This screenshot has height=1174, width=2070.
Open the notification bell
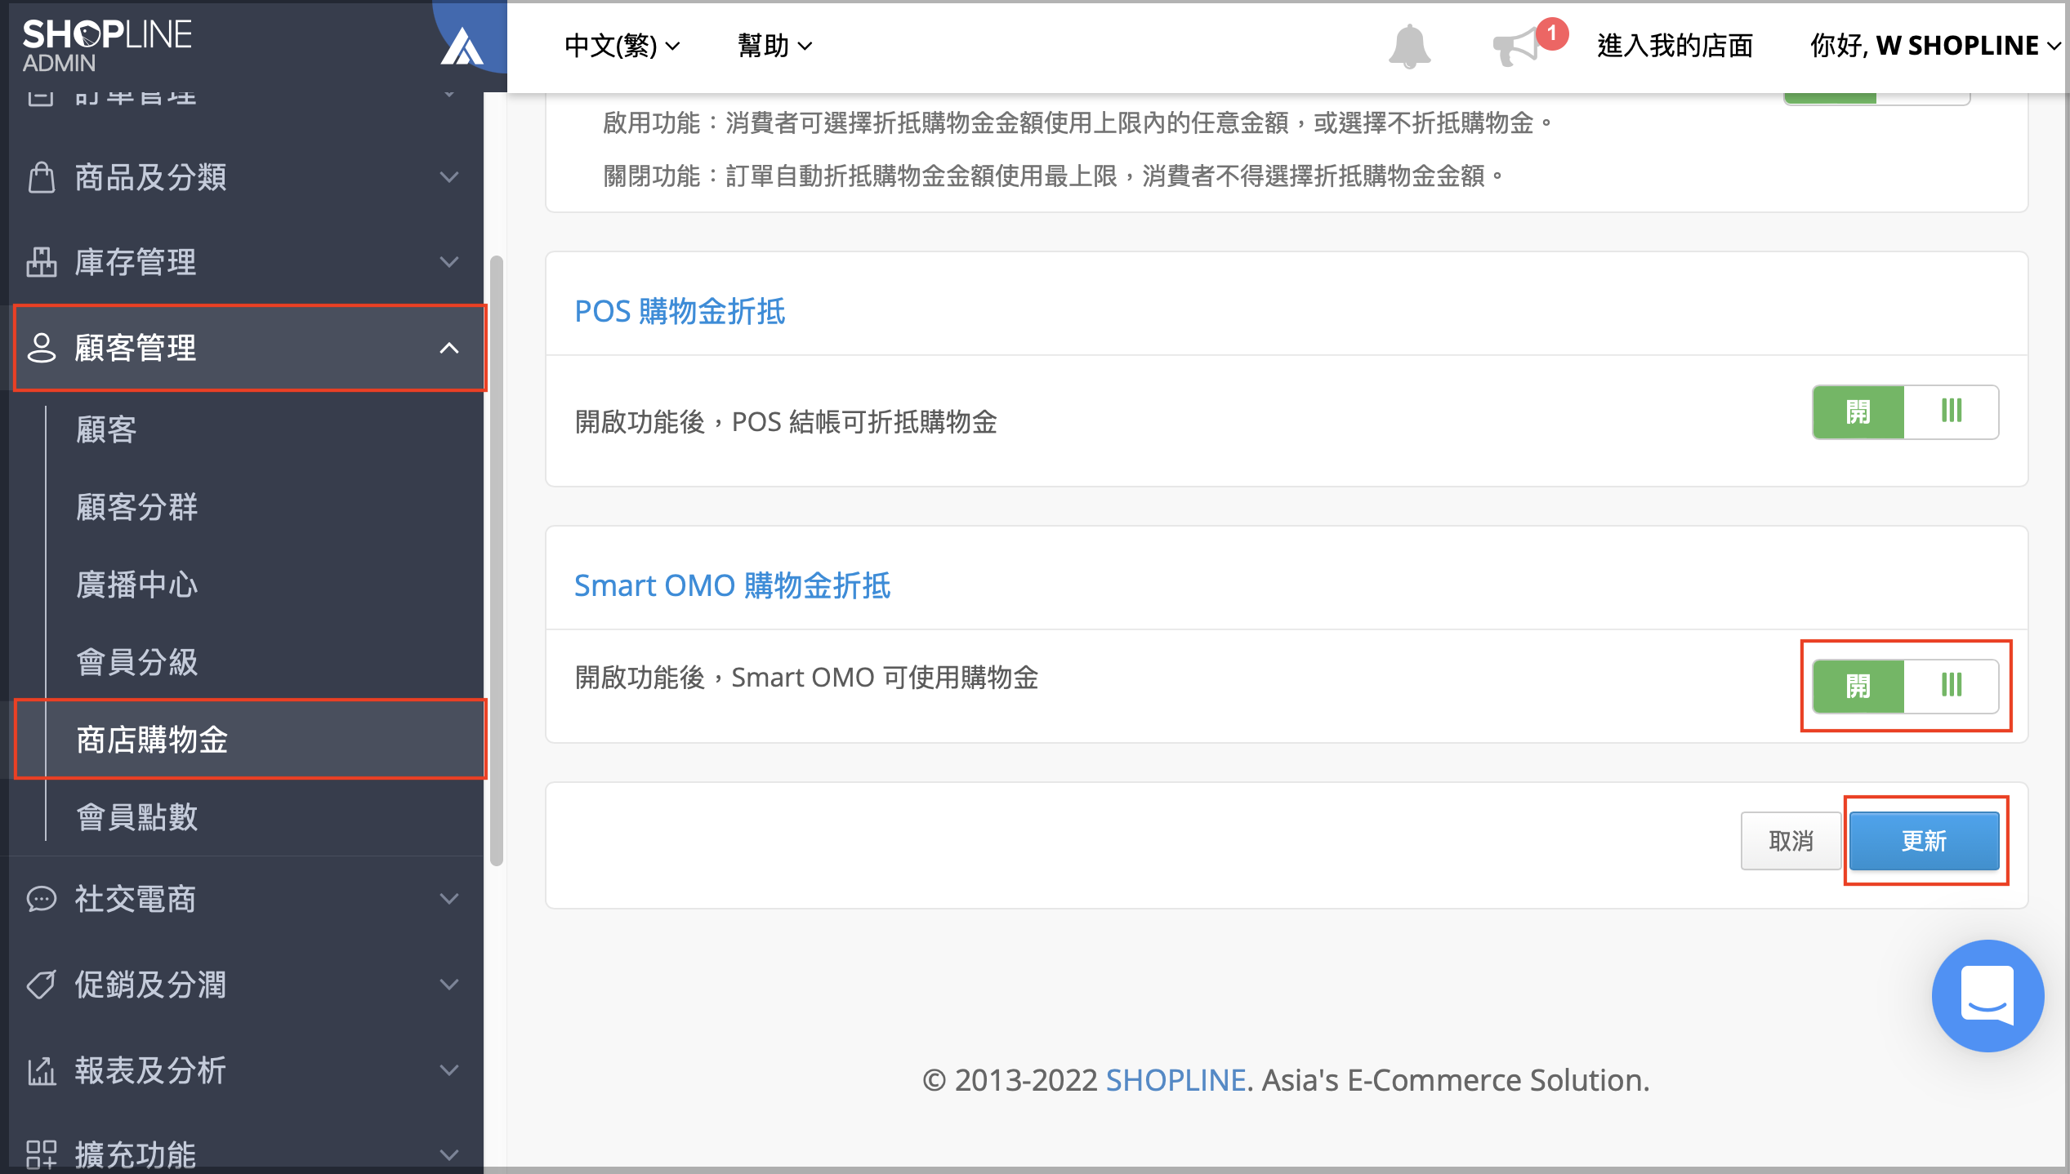coord(1409,47)
